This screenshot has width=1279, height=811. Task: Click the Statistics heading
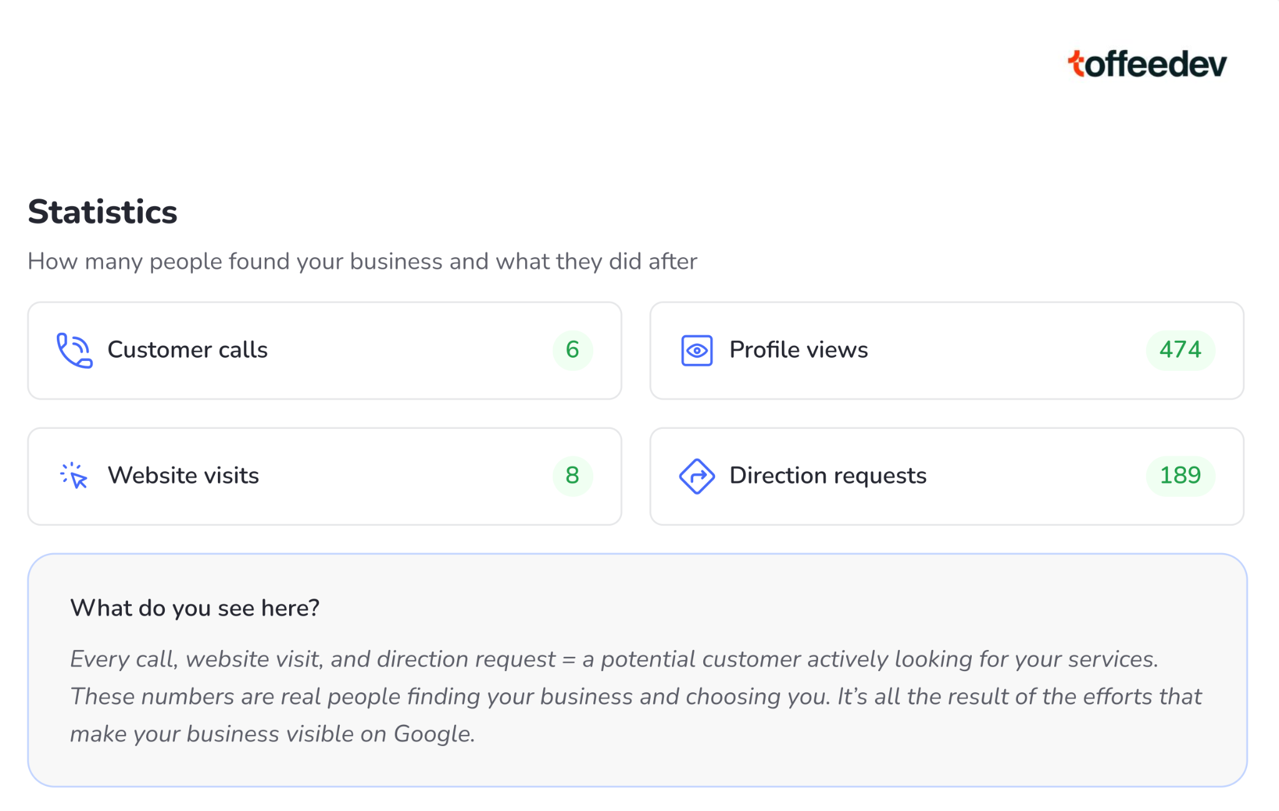point(102,212)
